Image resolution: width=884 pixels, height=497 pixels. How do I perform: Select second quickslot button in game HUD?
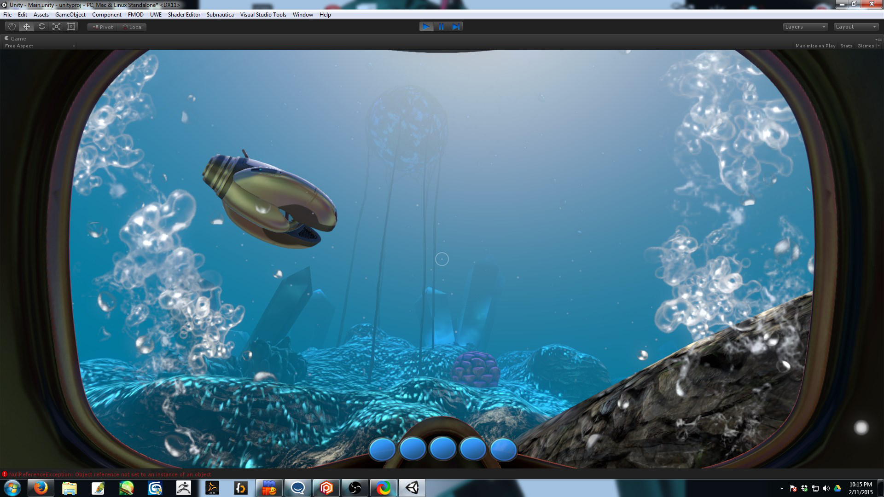coord(413,449)
